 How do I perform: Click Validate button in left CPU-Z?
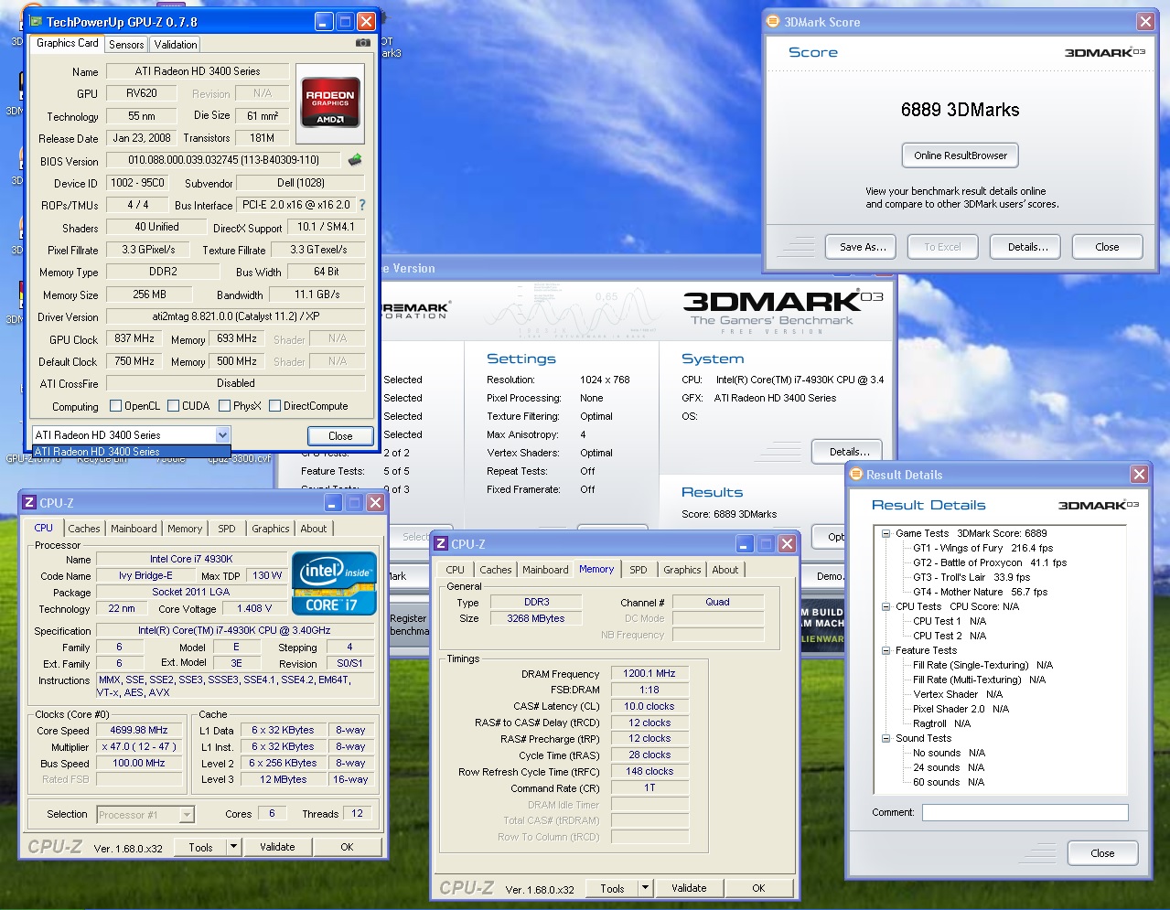(277, 847)
